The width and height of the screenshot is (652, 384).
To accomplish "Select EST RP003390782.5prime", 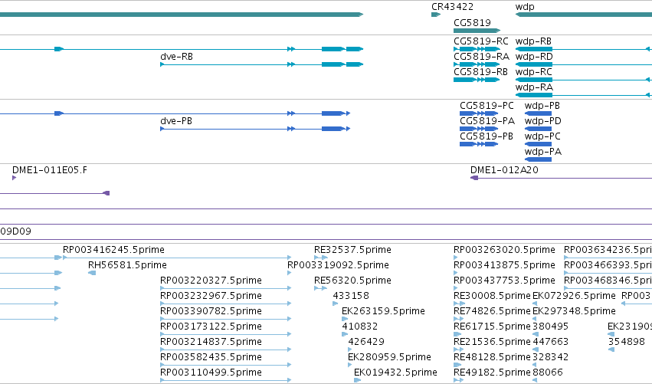I will 211,311.
